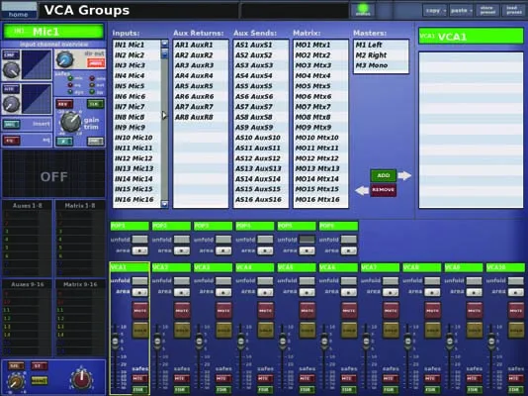The height and width of the screenshot is (396, 528).
Task: Toggle fader safe on VCA2 strip
Action: pos(182,390)
